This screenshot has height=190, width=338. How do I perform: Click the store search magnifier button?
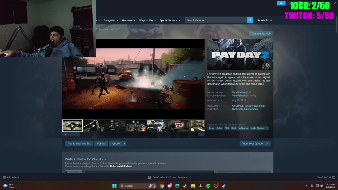[x=250, y=20]
